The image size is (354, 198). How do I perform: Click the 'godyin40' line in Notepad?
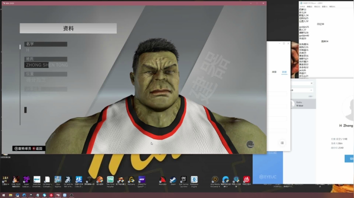click(x=304, y=36)
